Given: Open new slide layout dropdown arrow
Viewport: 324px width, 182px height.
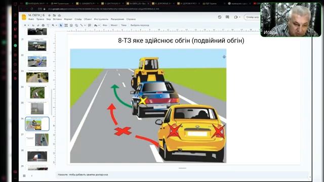Looking at the screenshot, I should tap(28, 25).
